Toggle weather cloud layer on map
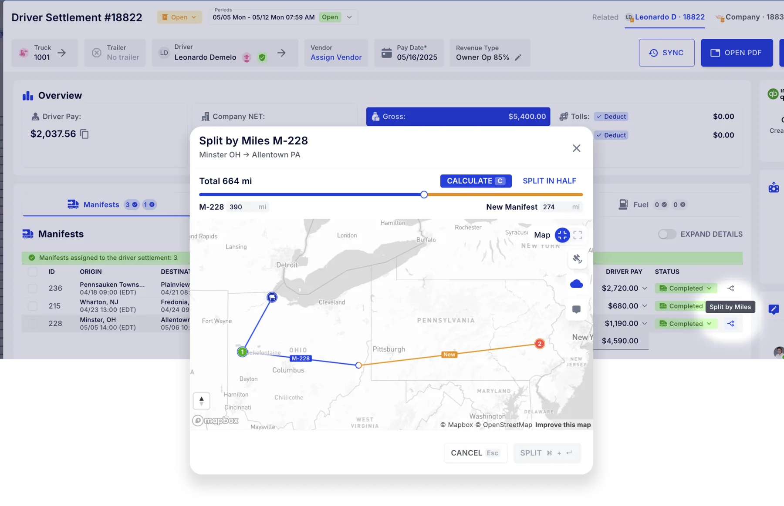The width and height of the screenshot is (784, 506). coord(577,284)
